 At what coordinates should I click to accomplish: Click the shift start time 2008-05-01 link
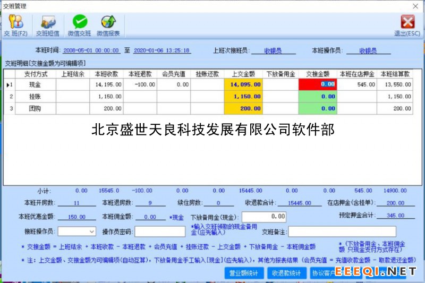click(91, 51)
